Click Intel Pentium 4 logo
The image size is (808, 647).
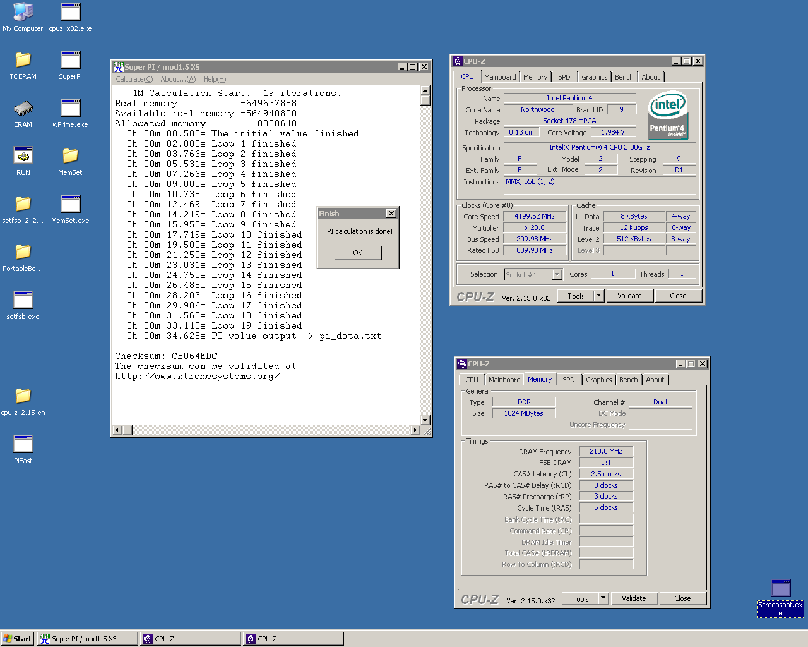point(668,116)
